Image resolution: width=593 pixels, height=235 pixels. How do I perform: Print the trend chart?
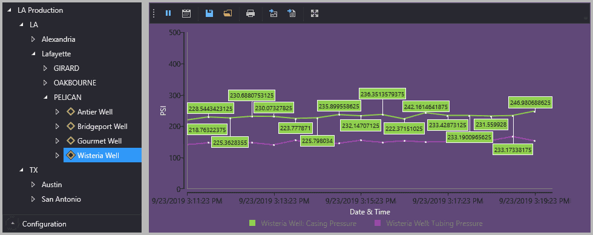[x=251, y=13]
